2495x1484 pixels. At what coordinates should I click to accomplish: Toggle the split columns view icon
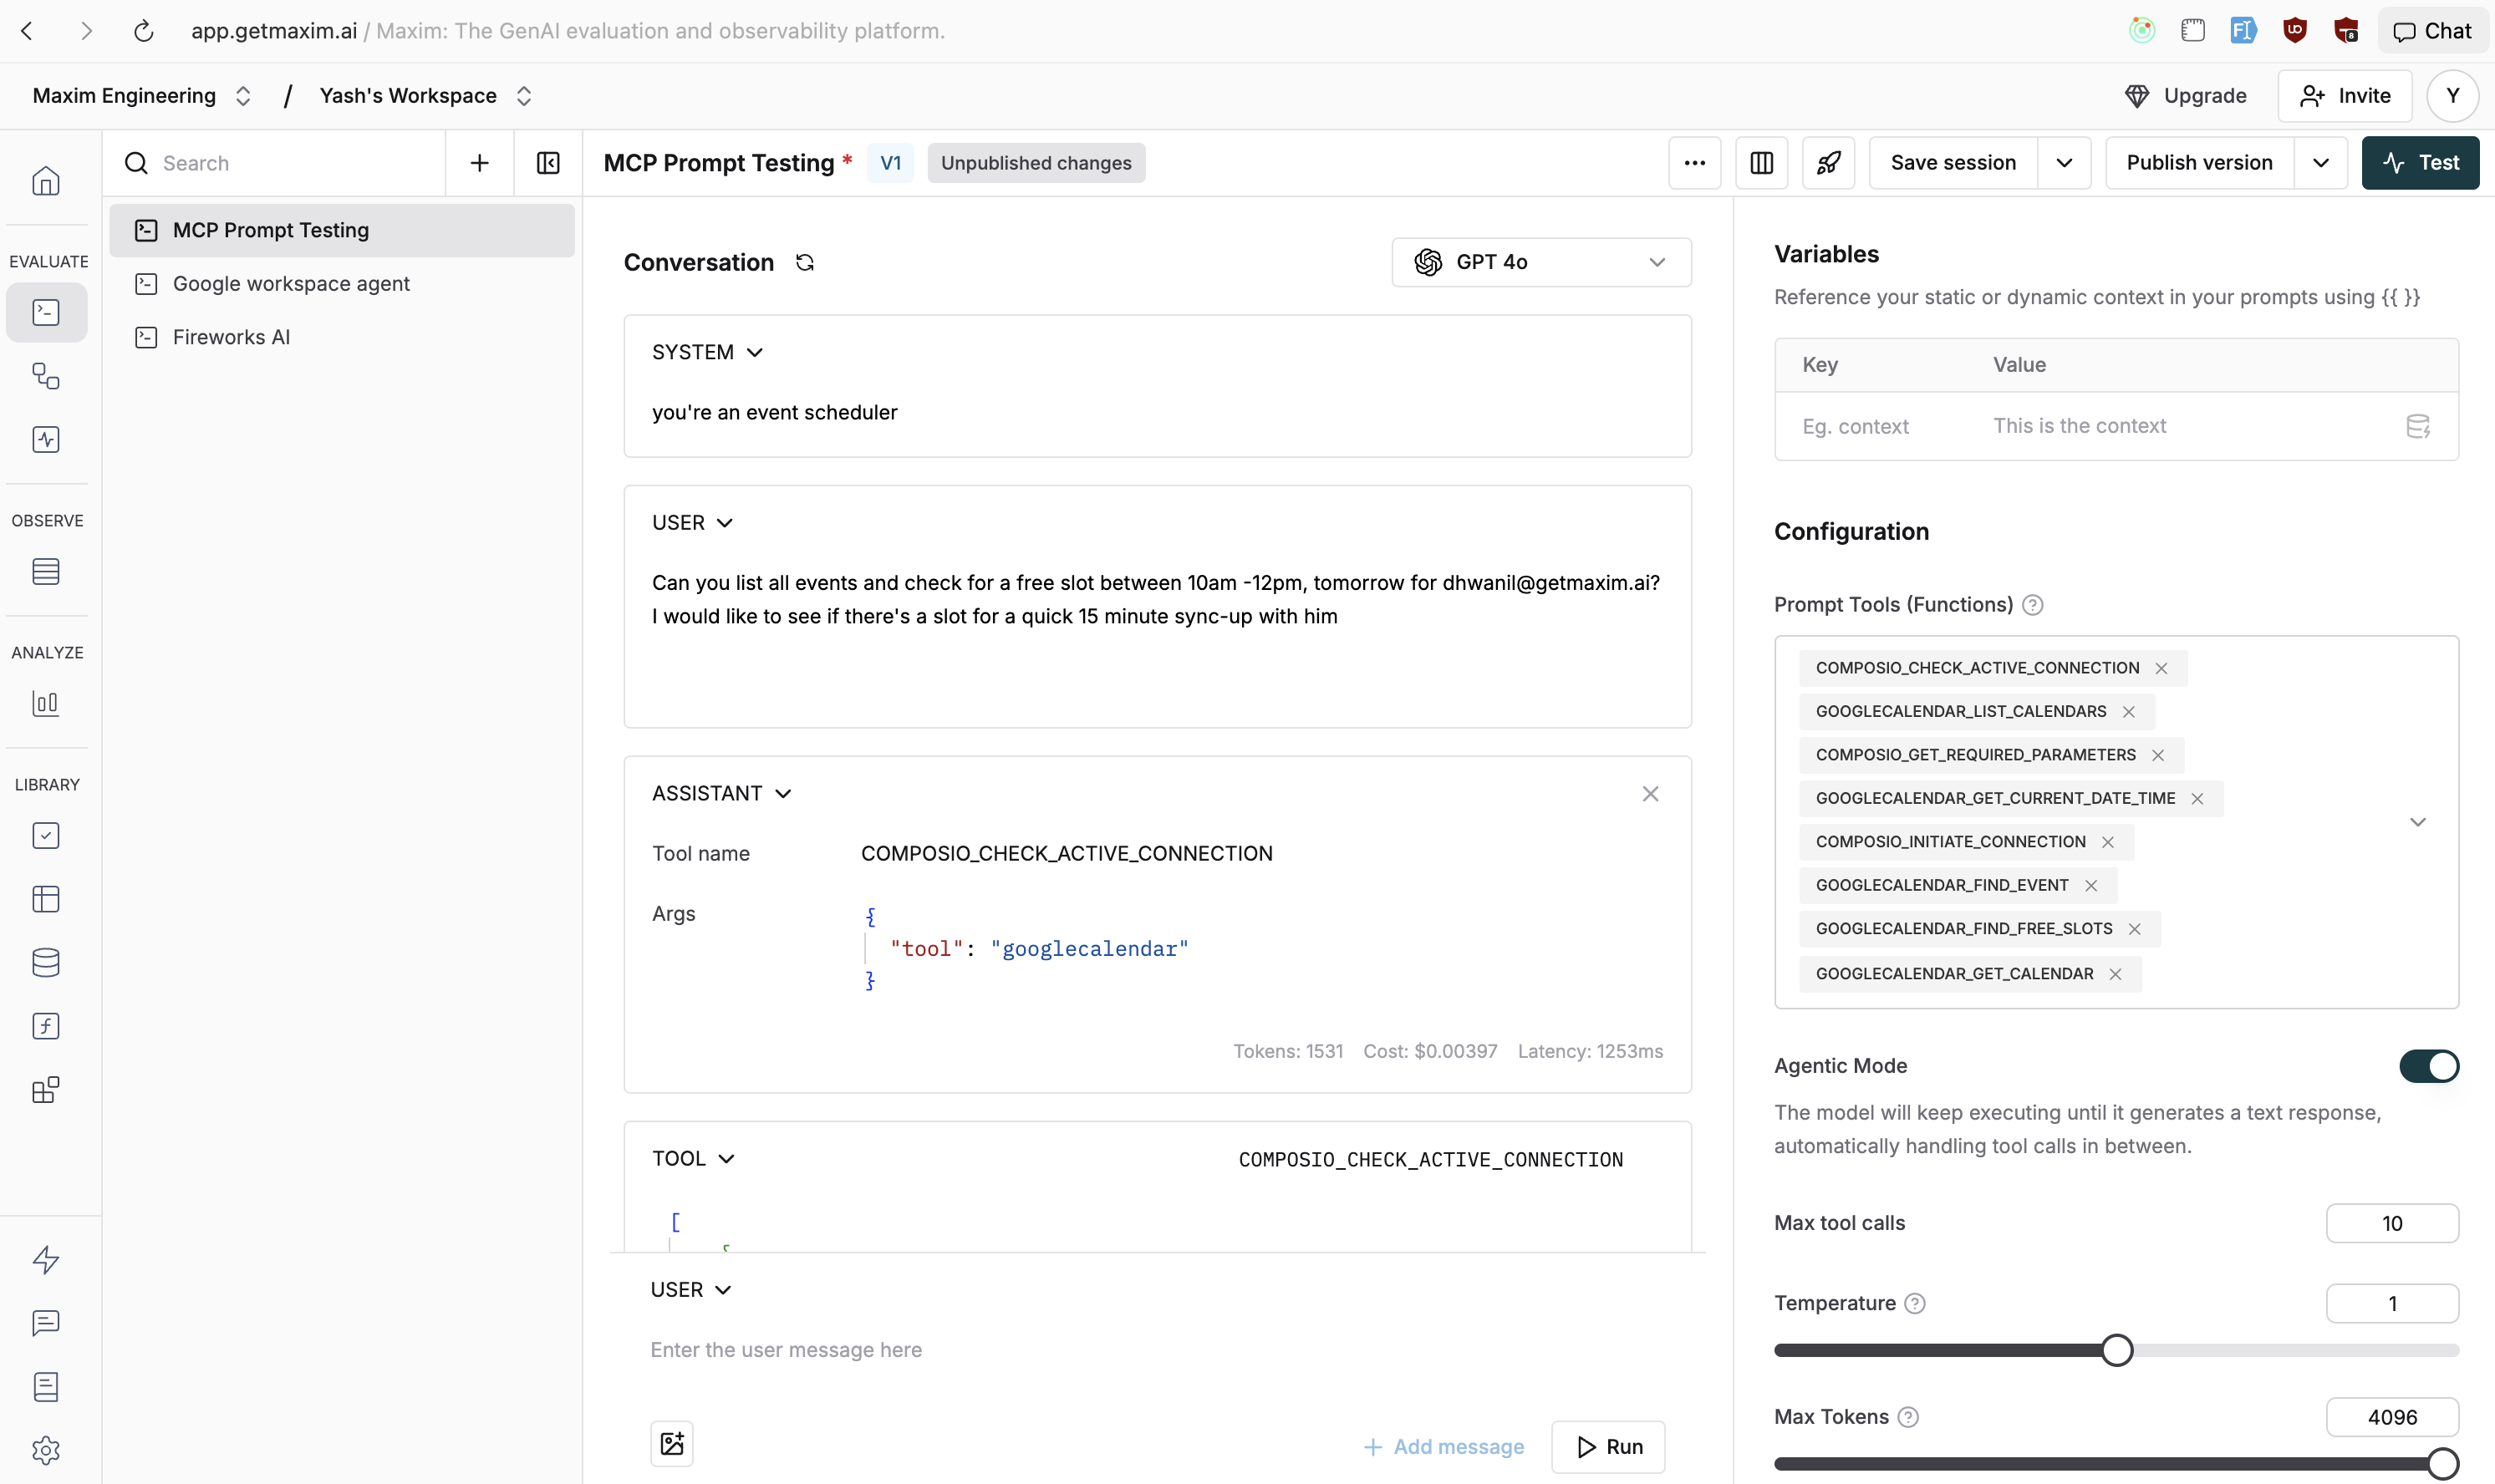pos(1761,162)
